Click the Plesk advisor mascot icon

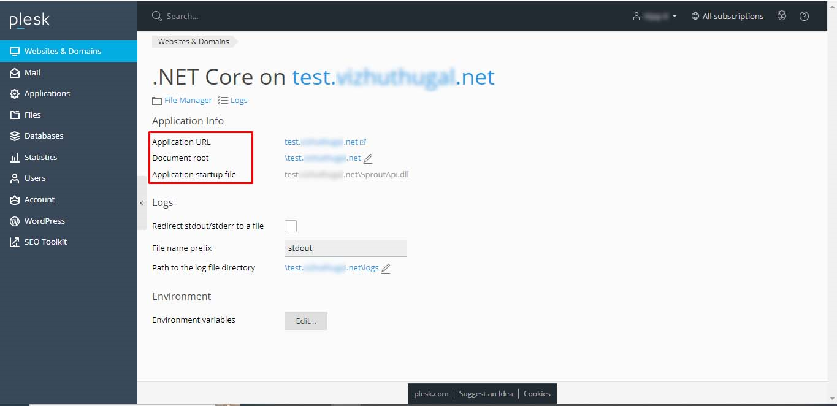(782, 16)
